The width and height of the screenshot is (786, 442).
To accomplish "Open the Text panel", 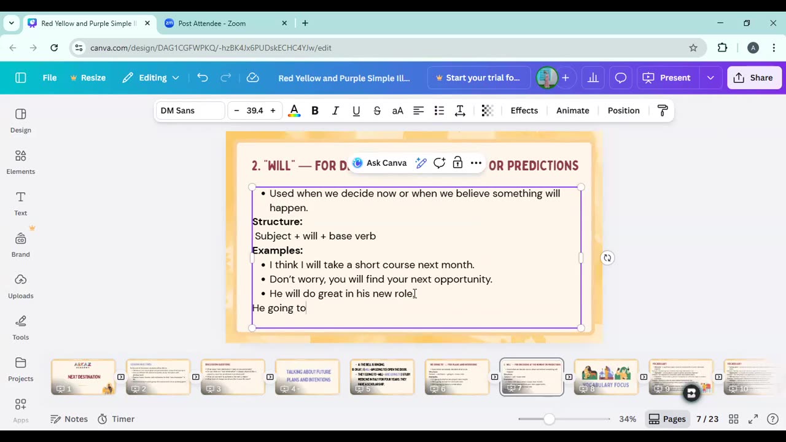I will [20, 203].
